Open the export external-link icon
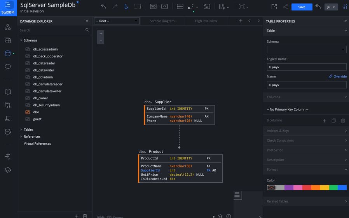 click(x=274, y=7)
